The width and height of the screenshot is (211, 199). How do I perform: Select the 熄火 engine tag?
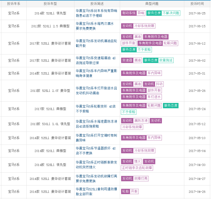tap(137, 161)
